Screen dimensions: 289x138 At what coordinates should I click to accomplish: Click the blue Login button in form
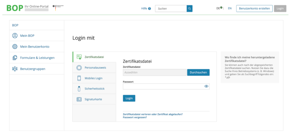(129, 98)
